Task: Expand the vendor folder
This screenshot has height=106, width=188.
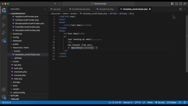Action: pyautogui.click(x=16, y=89)
